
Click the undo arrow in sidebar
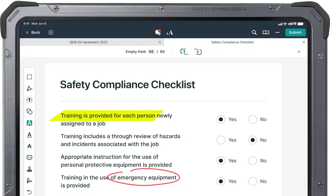tap(29, 192)
